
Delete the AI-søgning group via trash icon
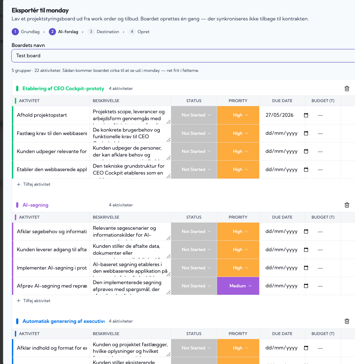pyautogui.click(x=347, y=205)
